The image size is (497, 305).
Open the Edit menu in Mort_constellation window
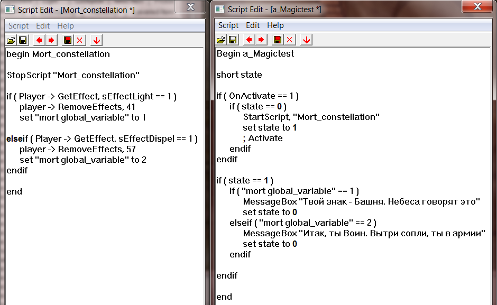pyautogui.click(x=43, y=26)
